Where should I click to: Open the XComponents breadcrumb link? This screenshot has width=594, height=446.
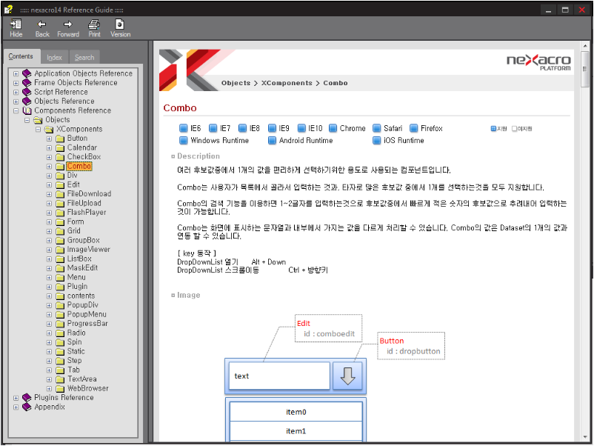(x=287, y=83)
